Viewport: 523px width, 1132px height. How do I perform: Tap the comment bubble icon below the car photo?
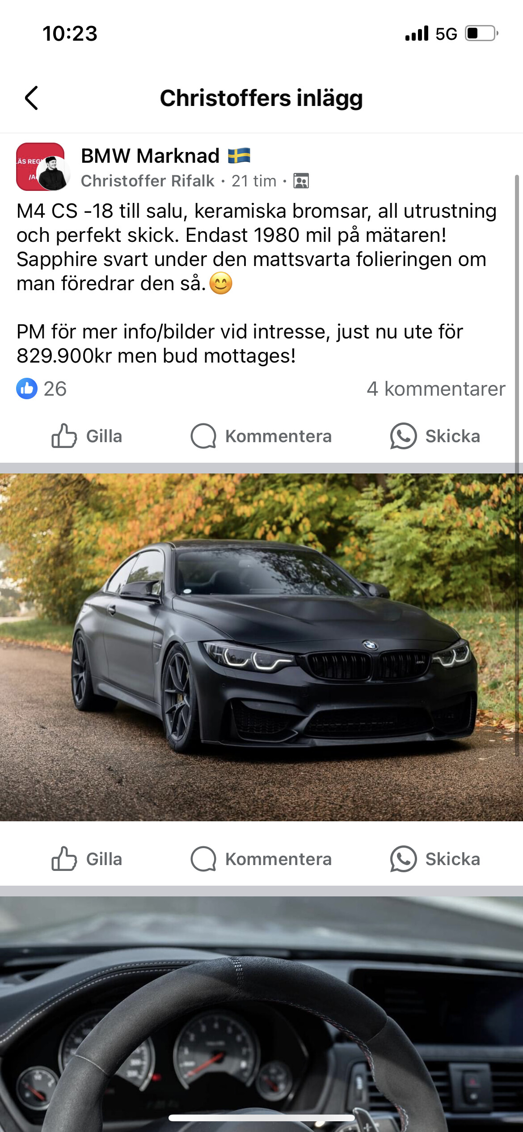click(x=203, y=859)
